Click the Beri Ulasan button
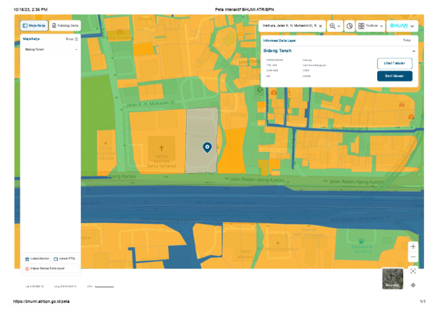This screenshot has width=439, height=311. click(x=394, y=76)
